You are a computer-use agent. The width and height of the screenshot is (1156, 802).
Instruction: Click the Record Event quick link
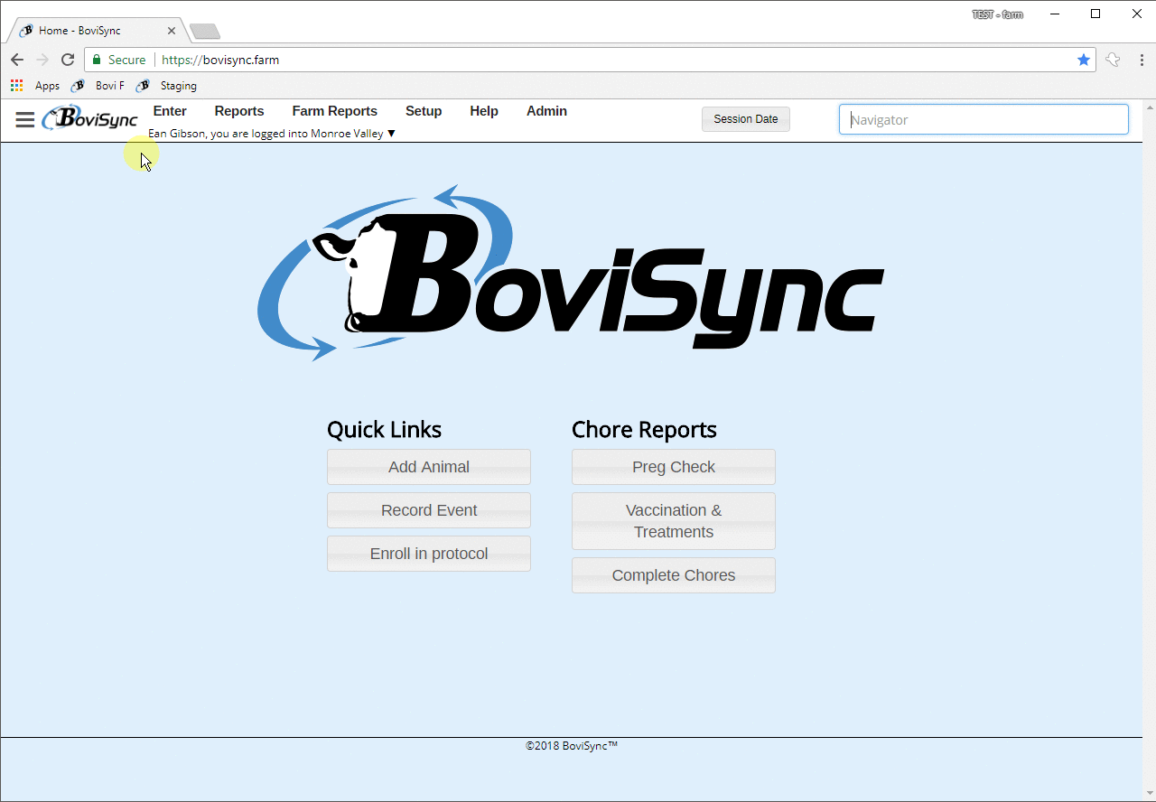(x=429, y=510)
